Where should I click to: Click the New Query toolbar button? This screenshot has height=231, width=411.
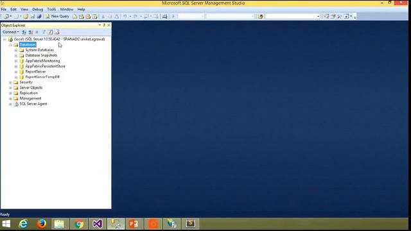(x=57, y=16)
